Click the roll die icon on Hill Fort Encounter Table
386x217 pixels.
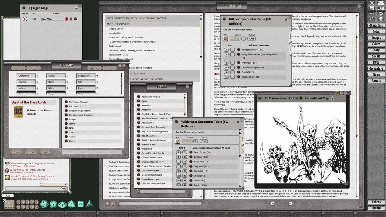[x=225, y=39]
